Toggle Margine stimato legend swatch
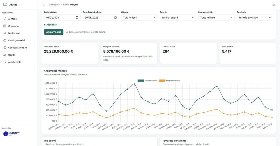This screenshot has height=146, width=280. click(x=162, y=81)
